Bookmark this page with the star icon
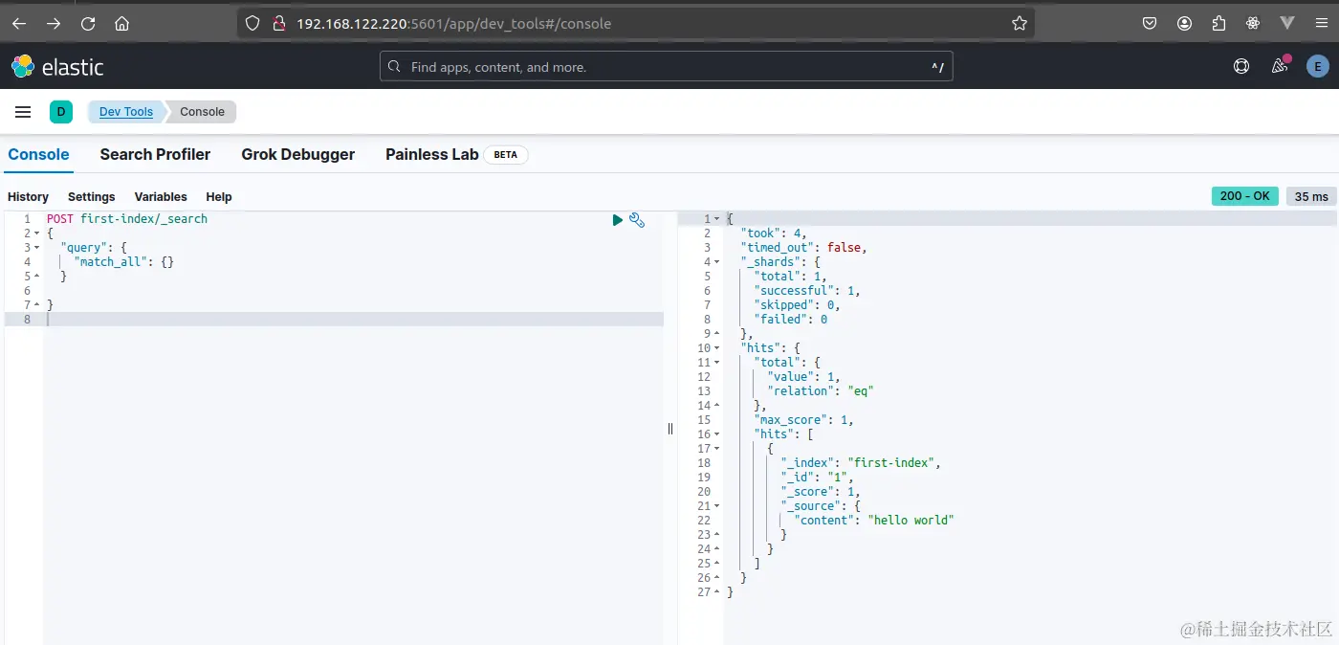1339x645 pixels. click(1020, 24)
